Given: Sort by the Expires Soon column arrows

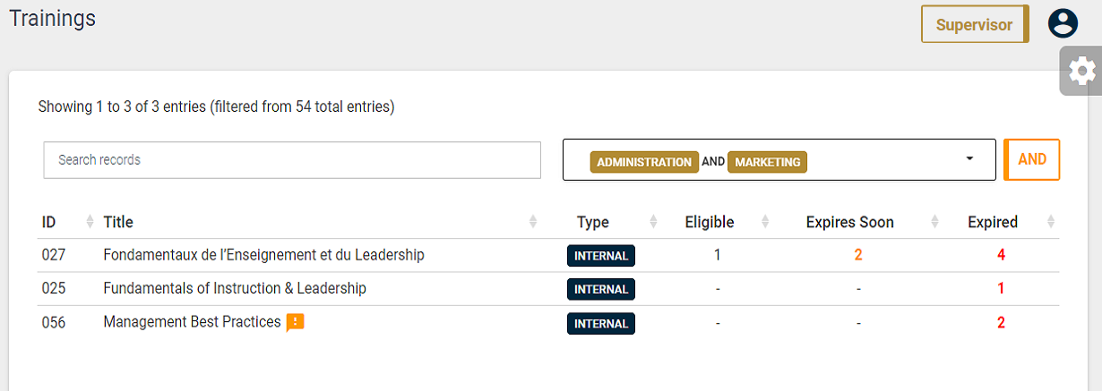Looking at the screenshot, I should [935, 222].
